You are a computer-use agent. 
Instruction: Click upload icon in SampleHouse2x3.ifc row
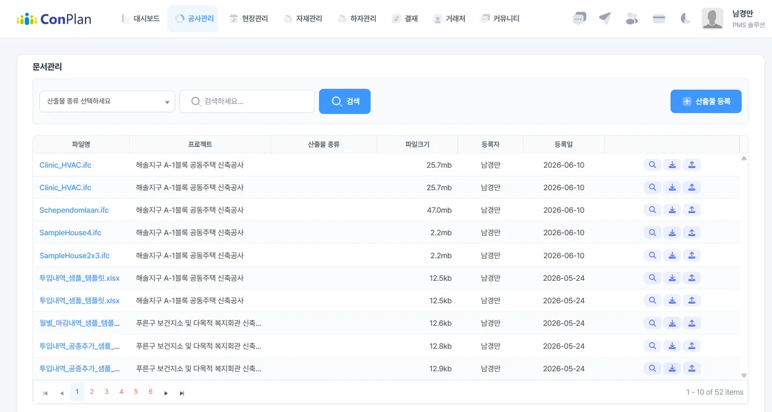click(692, 256)
